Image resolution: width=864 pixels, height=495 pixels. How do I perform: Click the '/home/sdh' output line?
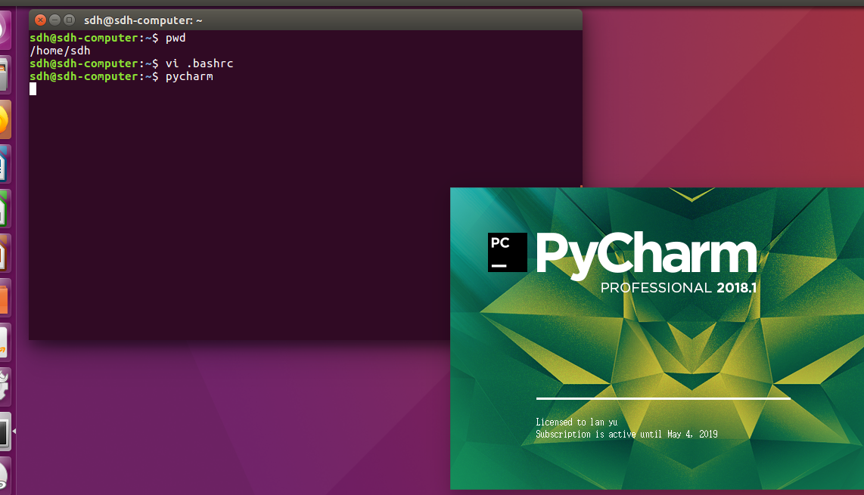pyautogui.click(x=60, y=51)
